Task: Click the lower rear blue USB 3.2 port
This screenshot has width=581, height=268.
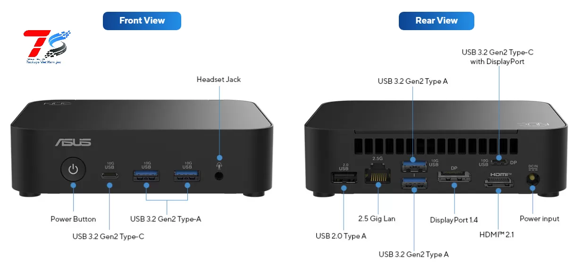Action: click(x=414, y=183)
